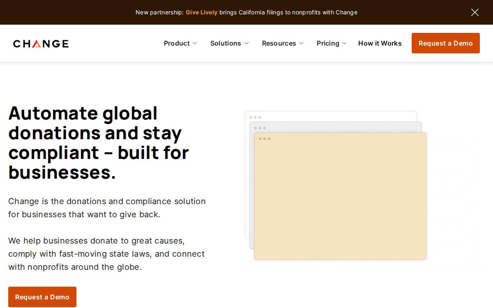Close the partnership announcement banner
The height and width of the screenshot is (308, 493).
pyautogui.click(x=475, y=12)
